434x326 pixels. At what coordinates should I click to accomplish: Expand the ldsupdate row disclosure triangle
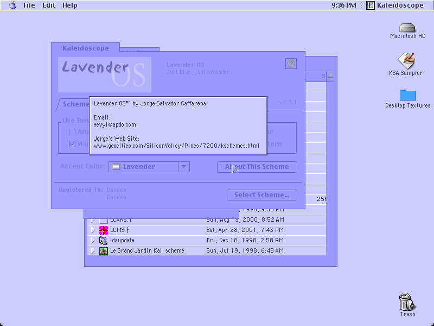pos(93,240)
